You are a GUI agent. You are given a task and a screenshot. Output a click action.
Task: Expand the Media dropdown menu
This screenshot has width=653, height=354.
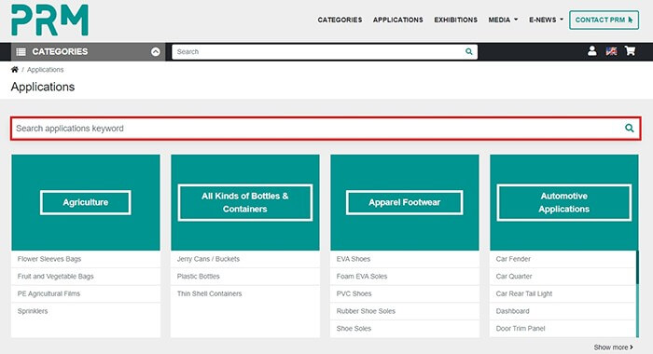pos(503,20)
